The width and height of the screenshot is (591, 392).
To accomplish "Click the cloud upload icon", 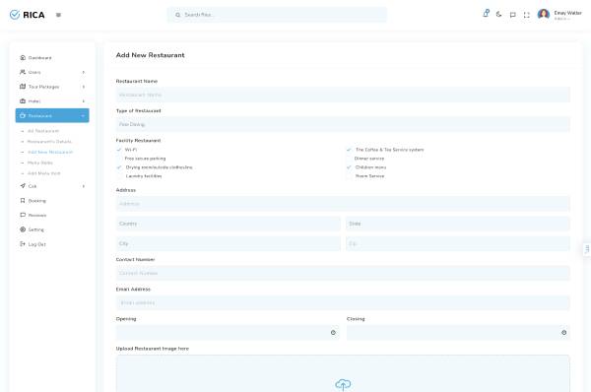I will coord(343,384).
